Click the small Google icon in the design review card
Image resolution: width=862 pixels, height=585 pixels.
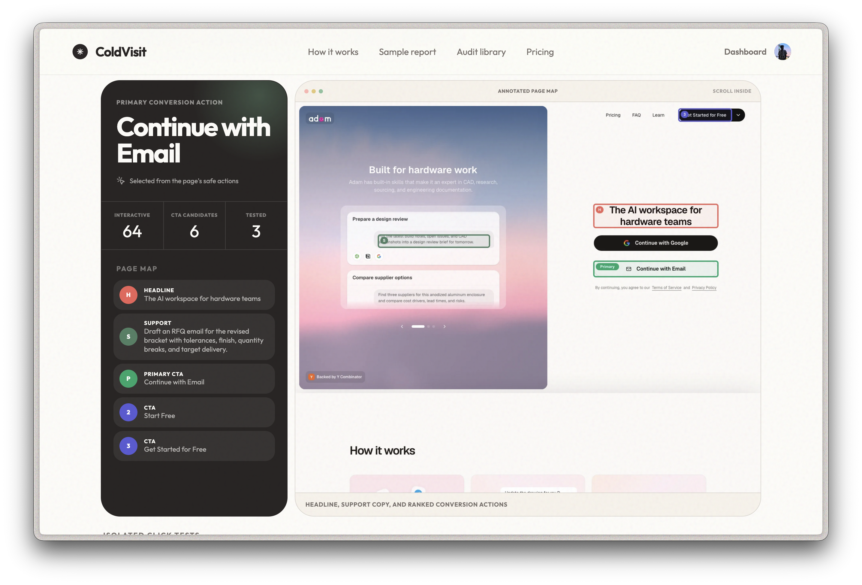coord(379,256)
